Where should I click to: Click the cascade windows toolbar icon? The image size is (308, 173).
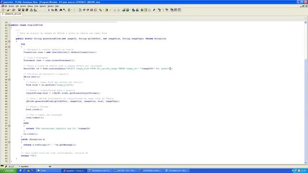pyautogui.click(x=172, y=10)
